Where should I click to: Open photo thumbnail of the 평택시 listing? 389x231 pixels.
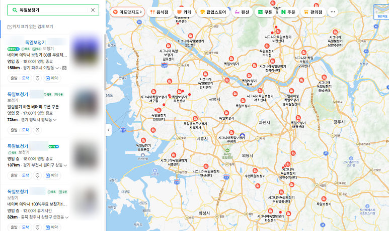coord(85,103)
